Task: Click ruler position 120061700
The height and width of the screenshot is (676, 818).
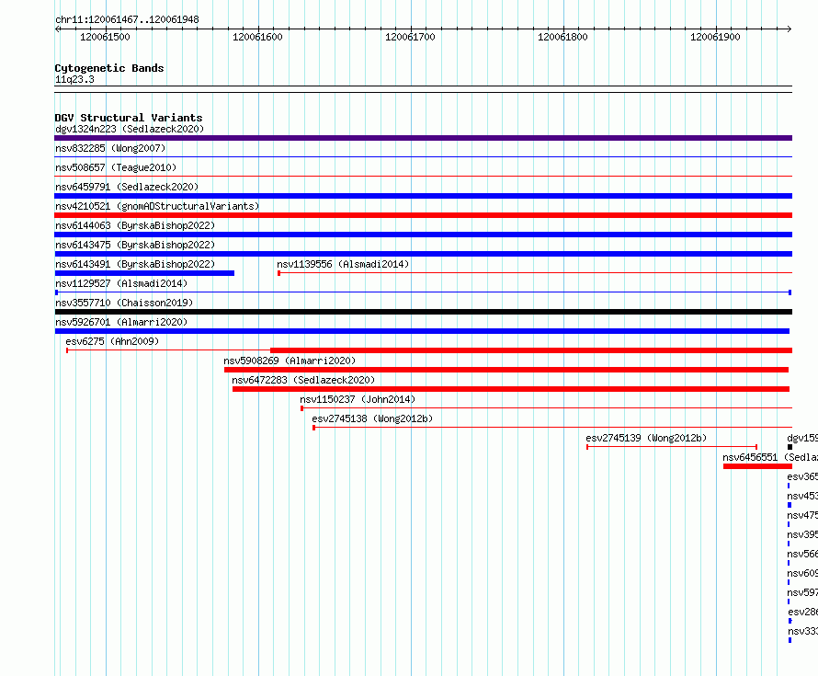Action: pyautogui.click(x=410, y=37)
